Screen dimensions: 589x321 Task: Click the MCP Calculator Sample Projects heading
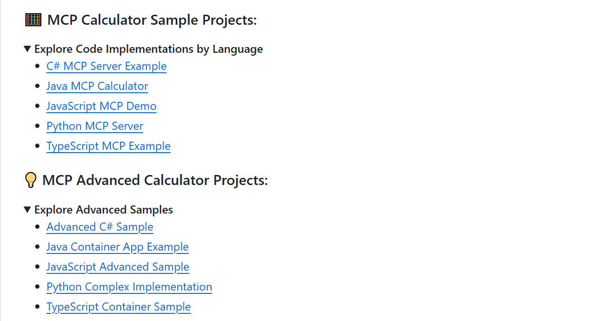point(152,20)
